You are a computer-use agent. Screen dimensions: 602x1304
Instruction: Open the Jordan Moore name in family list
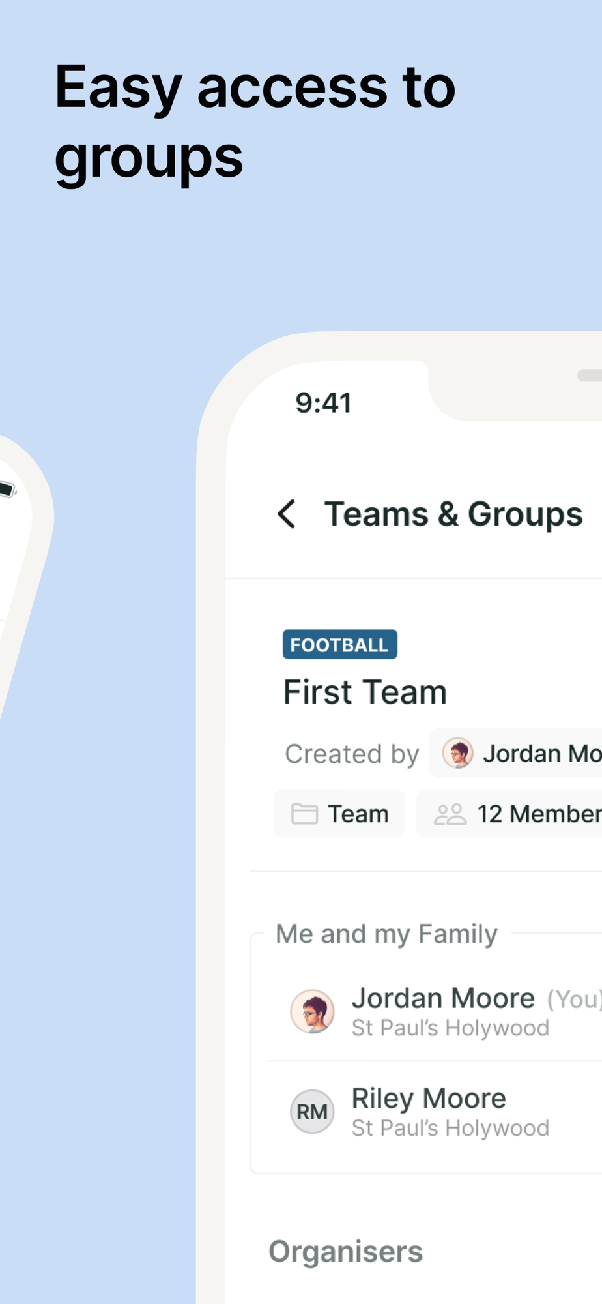click(x=443, y=998)
